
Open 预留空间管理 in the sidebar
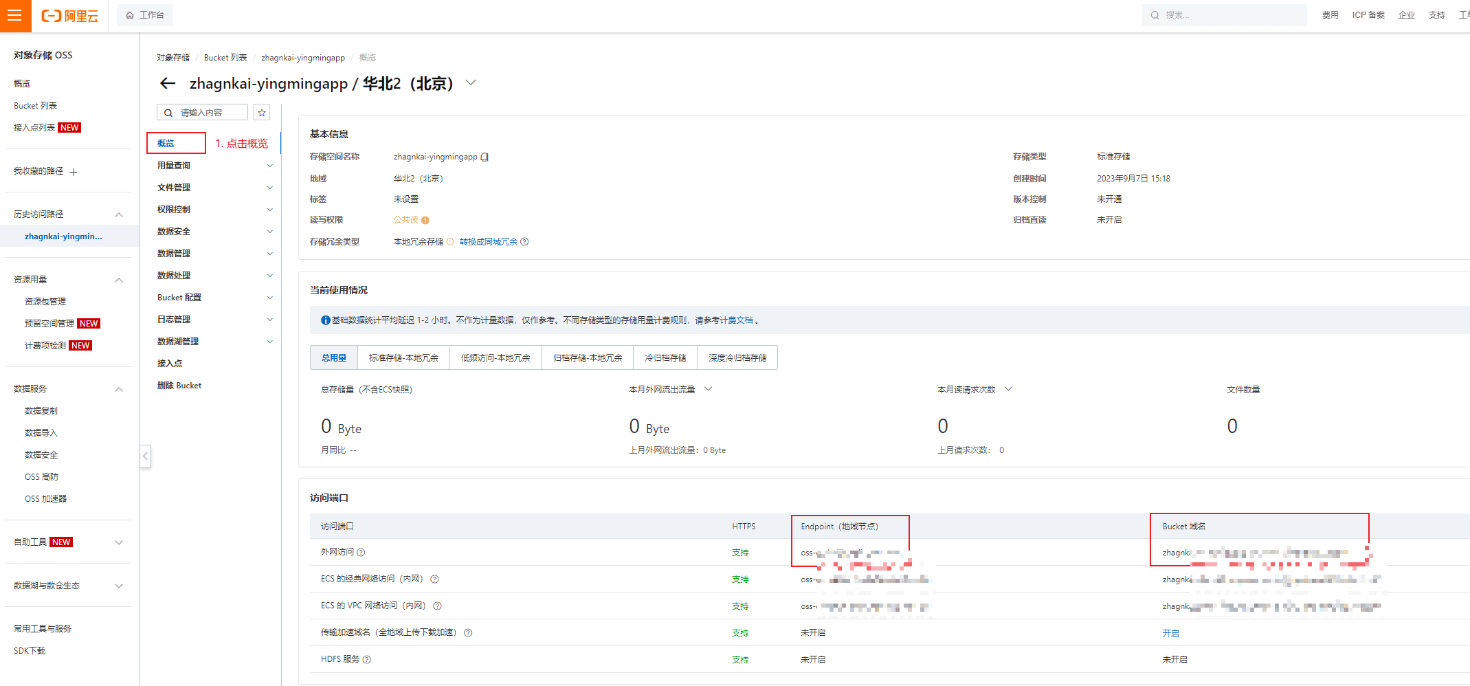pos(49,324)
